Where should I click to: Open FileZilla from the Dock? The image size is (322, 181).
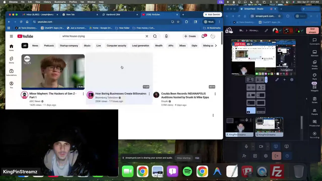pos(277,172)
